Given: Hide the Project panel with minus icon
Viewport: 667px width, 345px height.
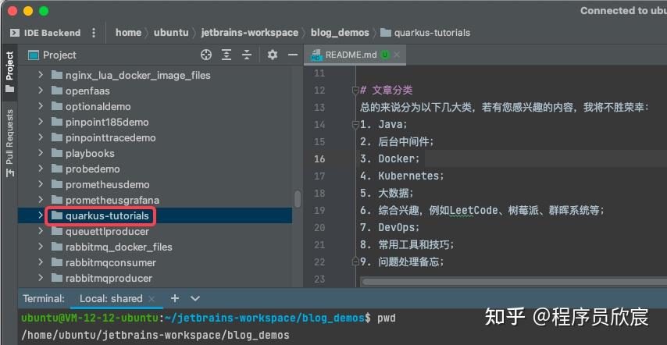Looking at the screenshot, I should point(292,55).
